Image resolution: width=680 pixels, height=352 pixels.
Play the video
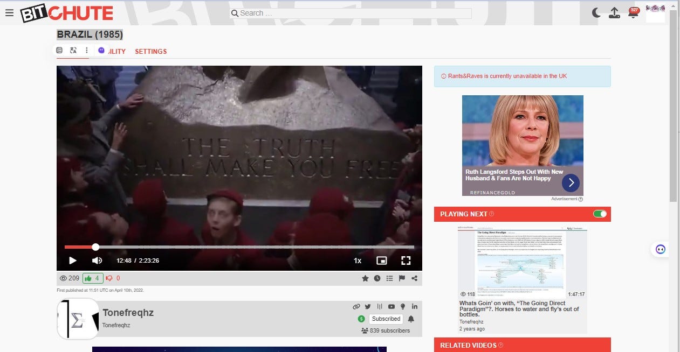pos(73,261)
